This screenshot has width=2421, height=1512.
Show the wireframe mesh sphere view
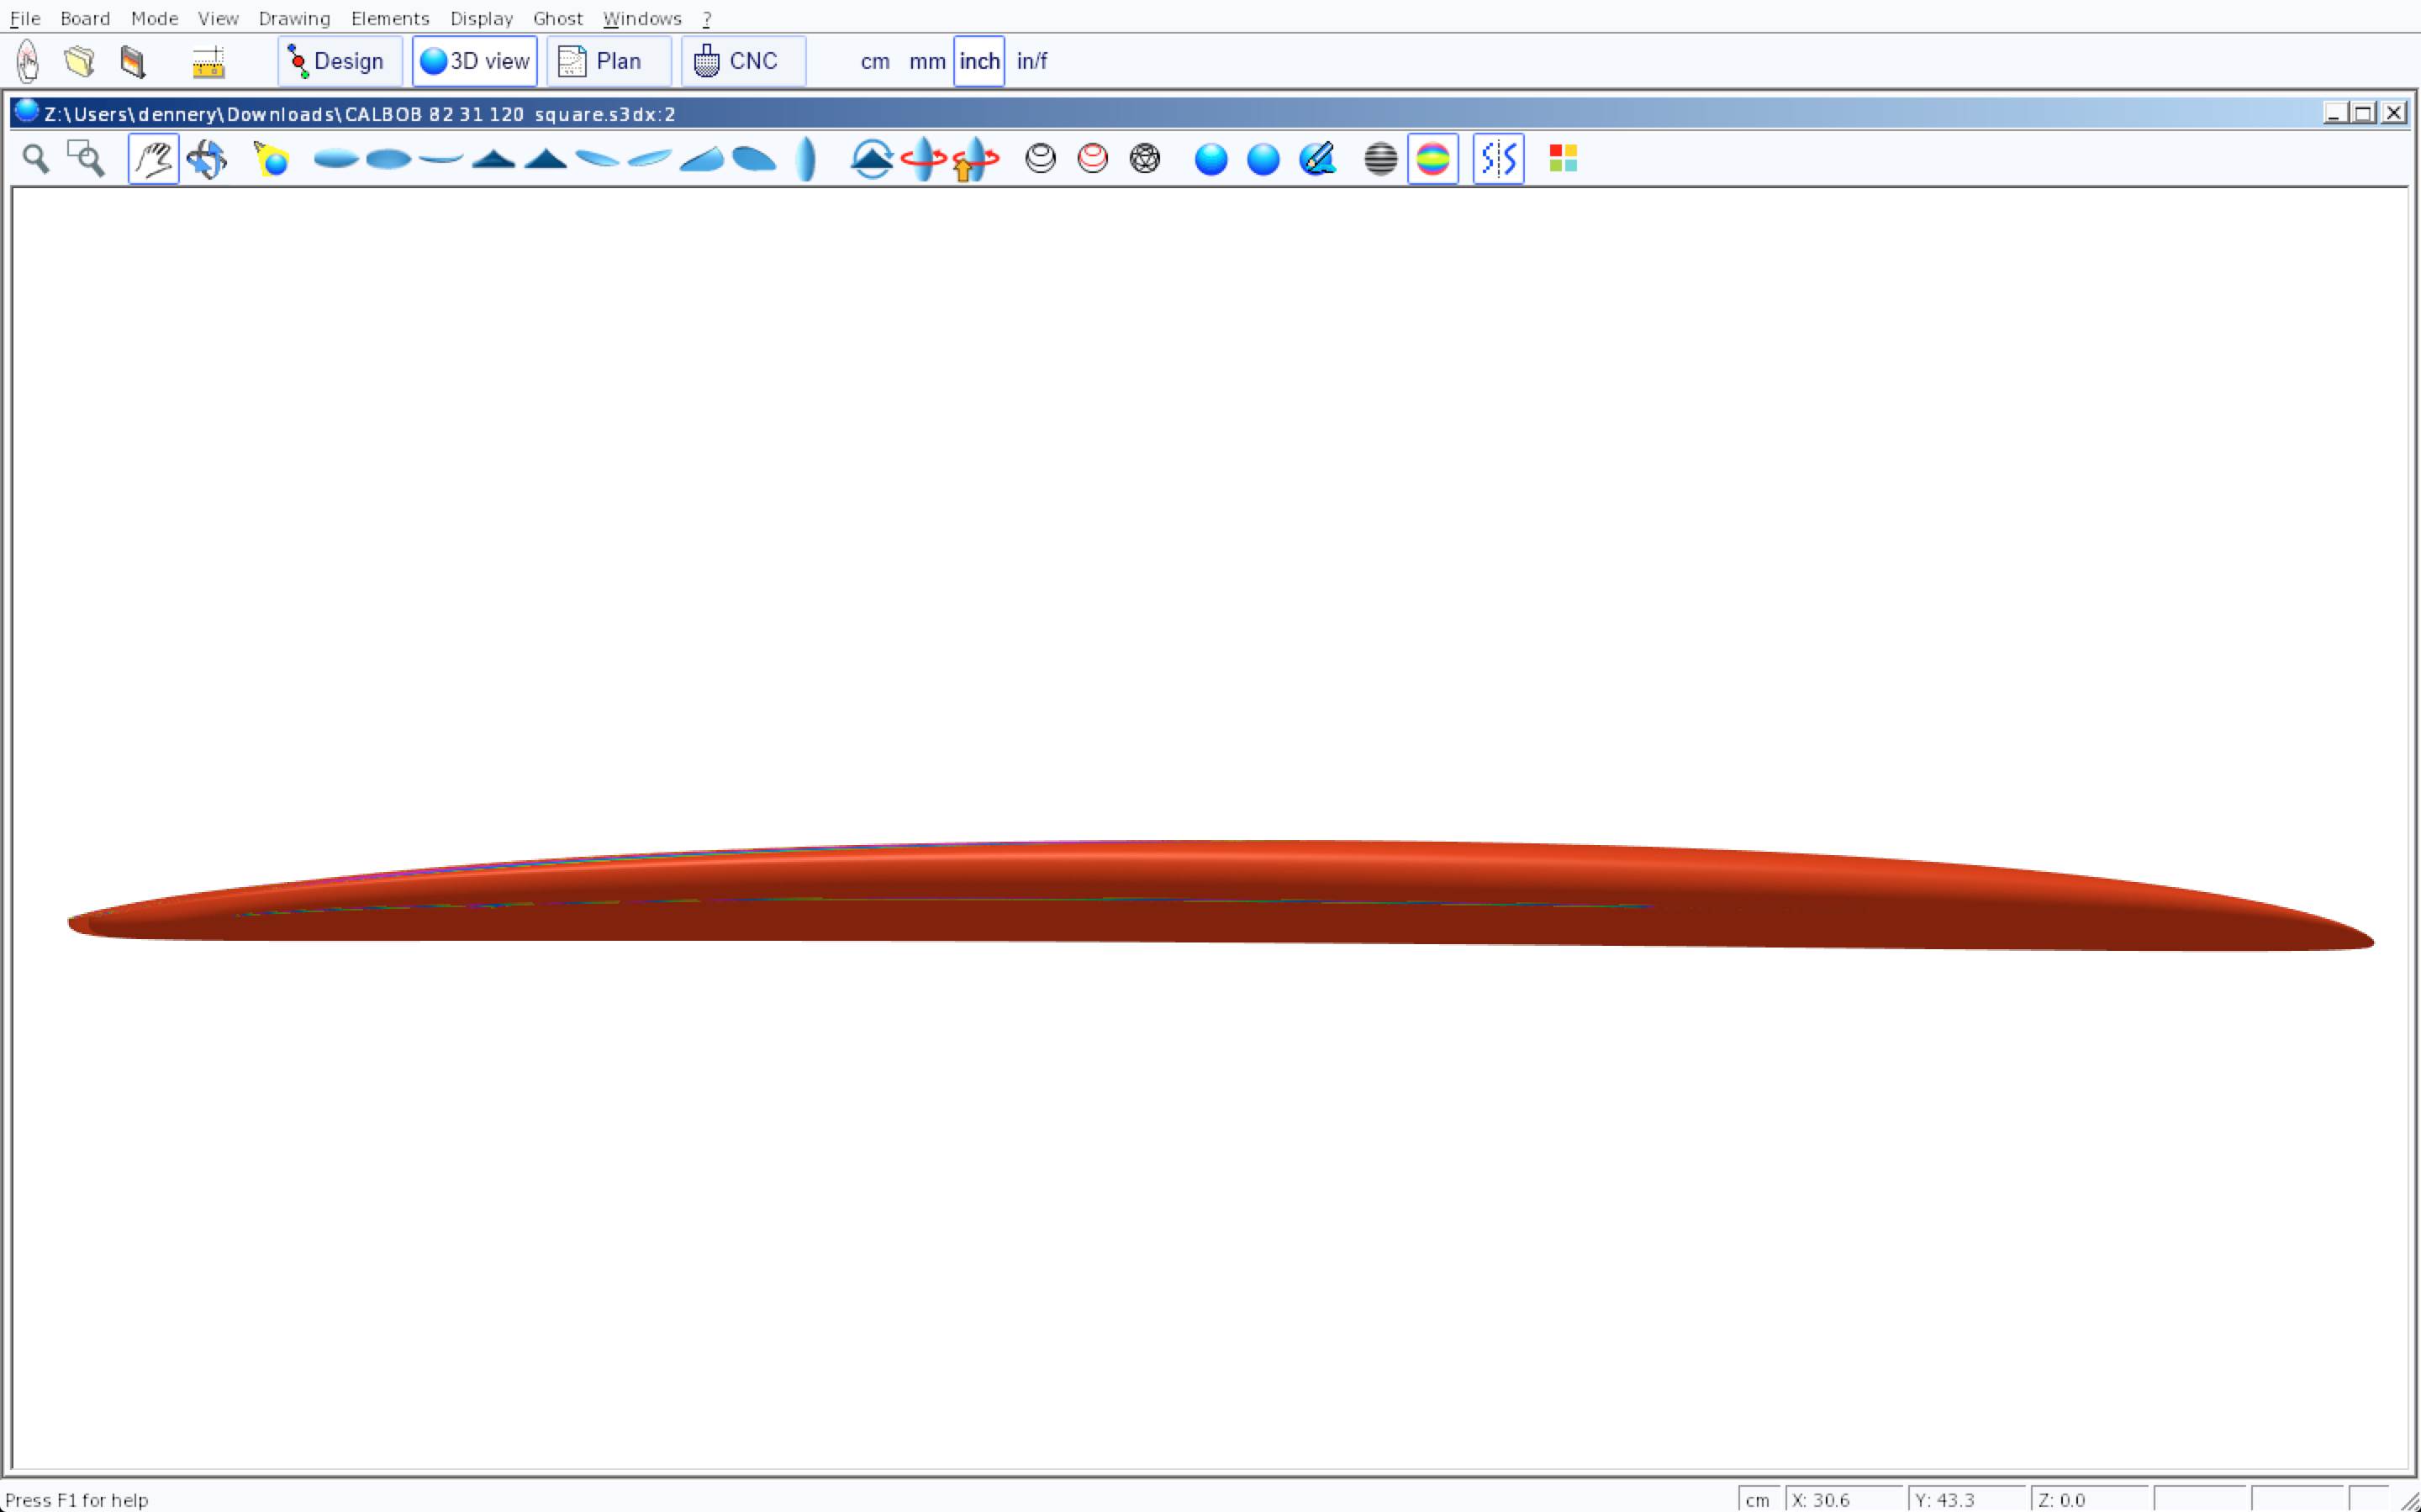click(x=1144, y=159)
